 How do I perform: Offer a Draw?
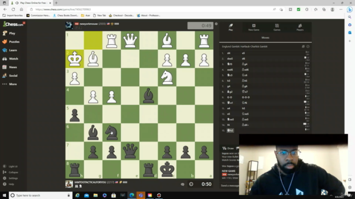coord(228,148)
